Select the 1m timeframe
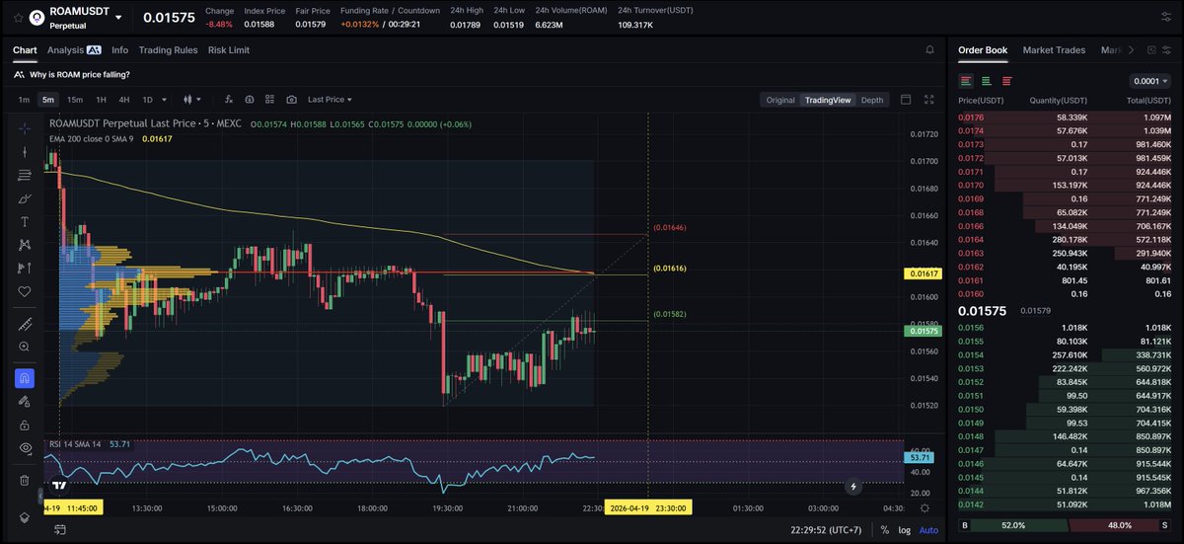1184x544 pixels. tap(24, 100)
